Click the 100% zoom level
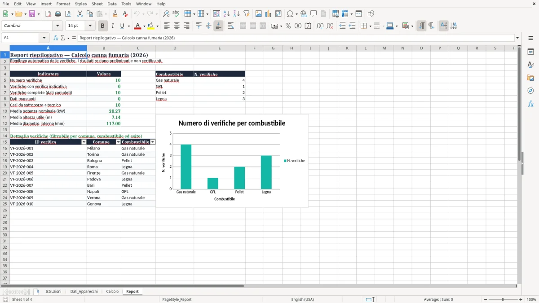 point(531,299)
